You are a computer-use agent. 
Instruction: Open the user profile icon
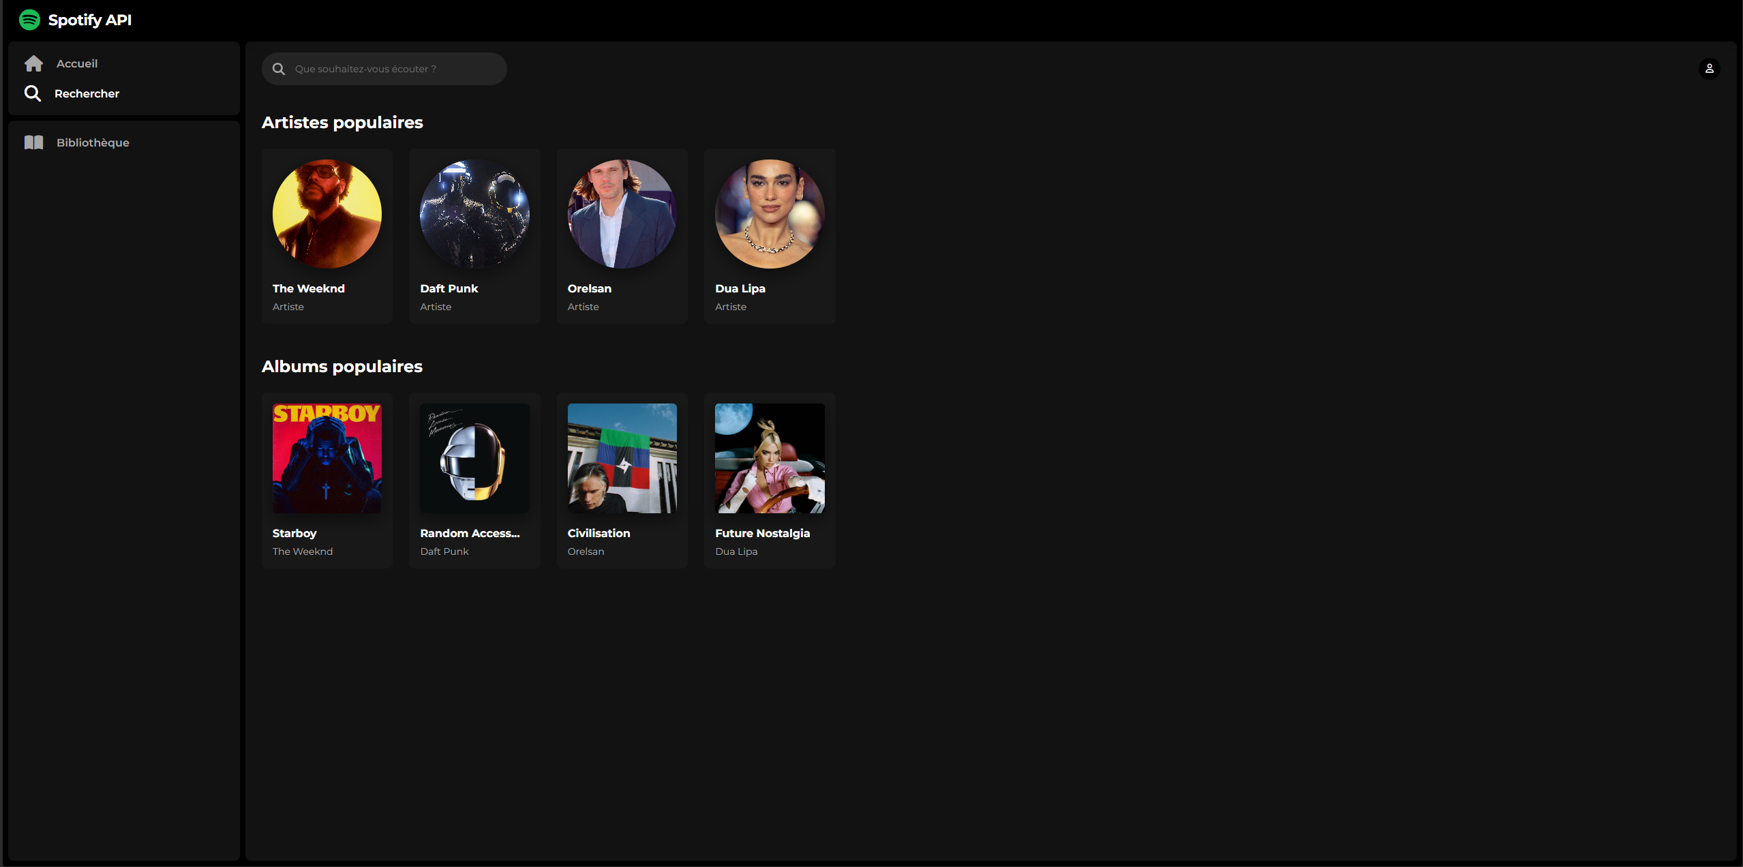1710,69
